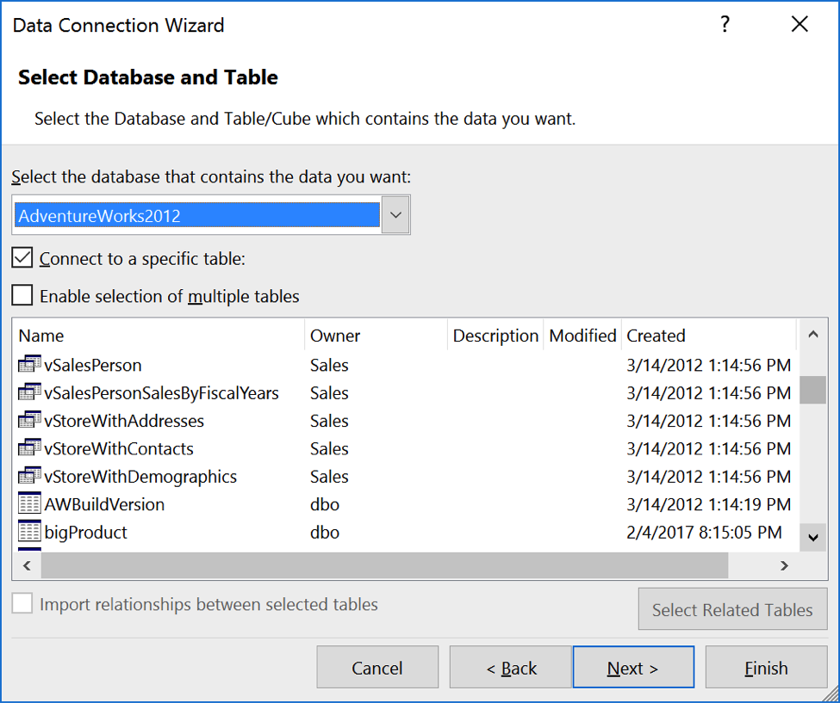Viewport: 840px width, 703px height.
Task: Click the Finish button
Action: [766, 667]
